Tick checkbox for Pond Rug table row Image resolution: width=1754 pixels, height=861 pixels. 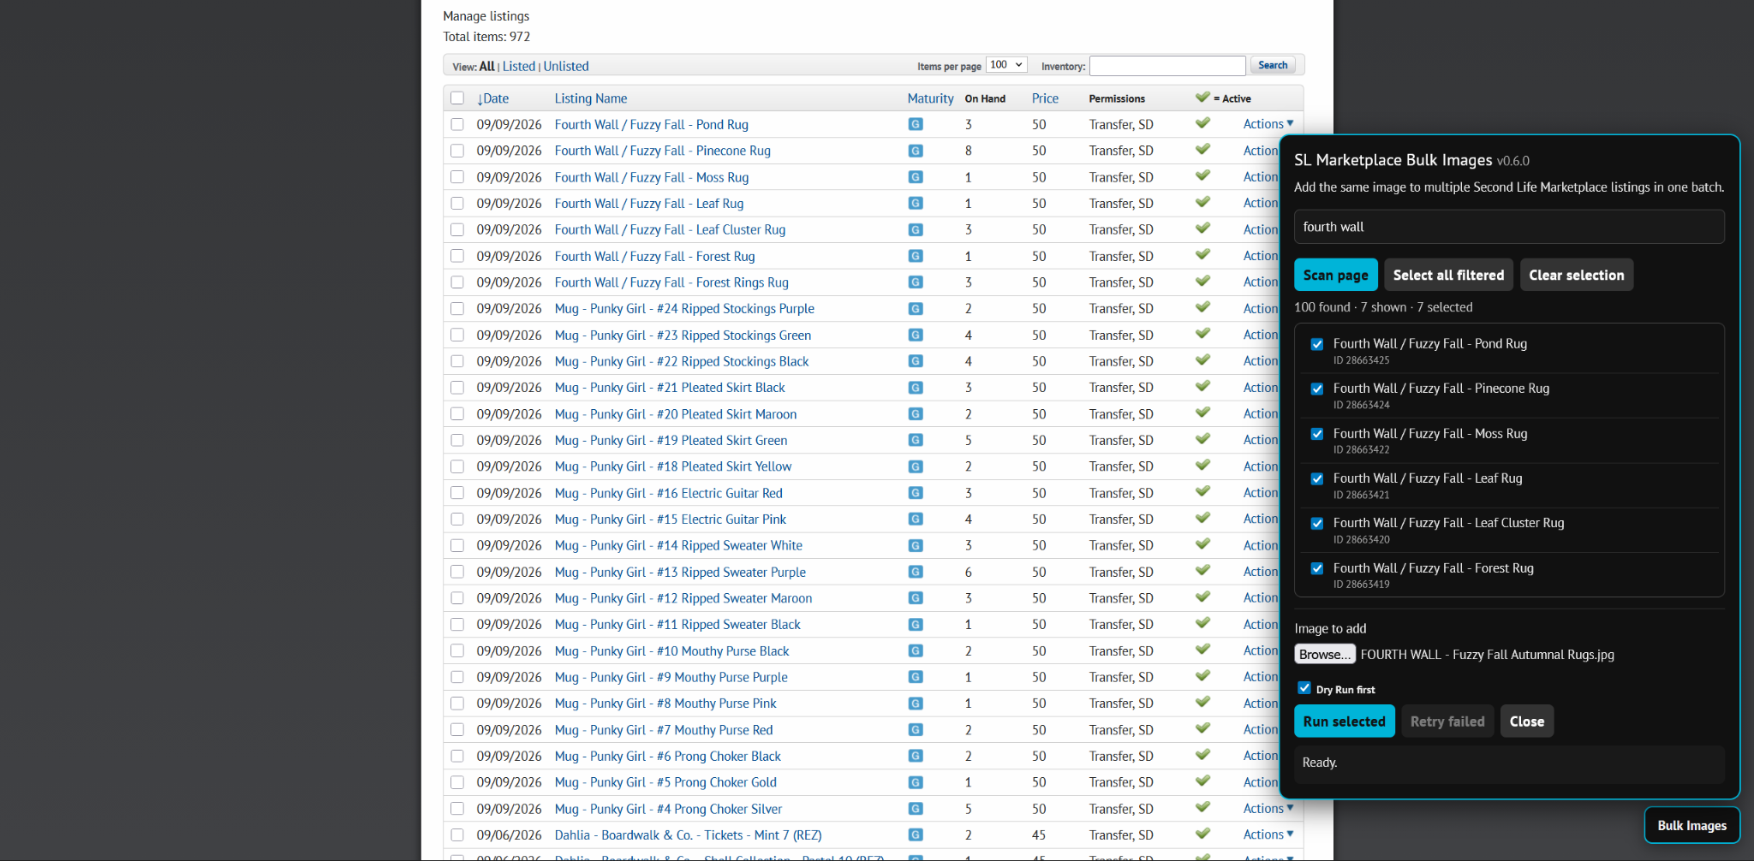[x=457, y=124]
